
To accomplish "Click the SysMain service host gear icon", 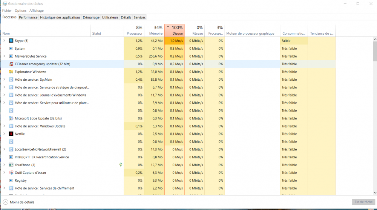I will 11,80.
